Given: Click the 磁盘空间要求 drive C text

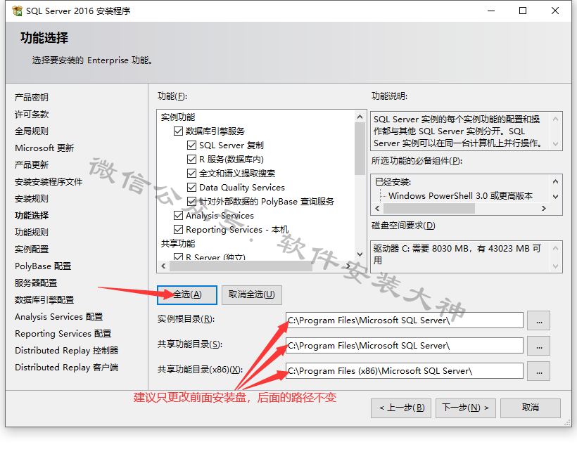Looking at the screenshot, I should (x=457, y=254).
